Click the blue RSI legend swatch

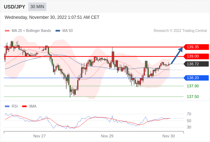click(x=7, y=106)
